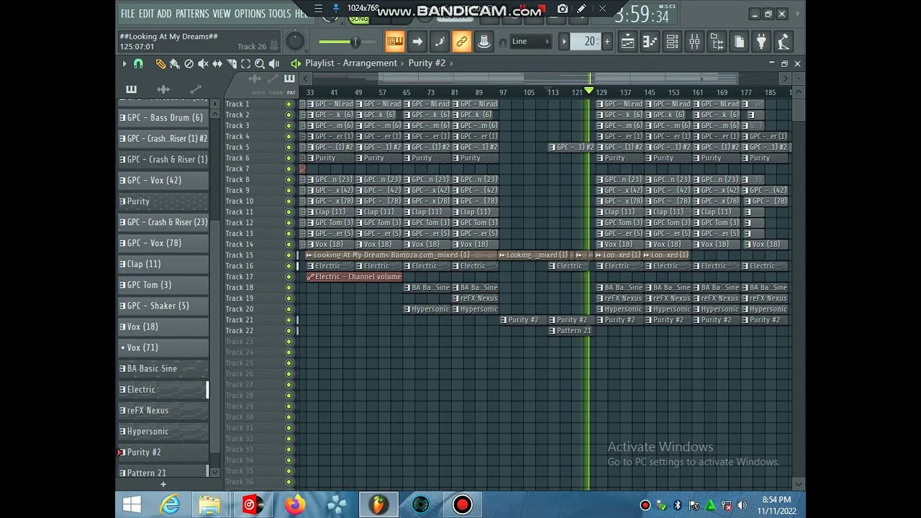
Task: Select reFX Nexus pattern in picker
Action: tap(163, 410)
